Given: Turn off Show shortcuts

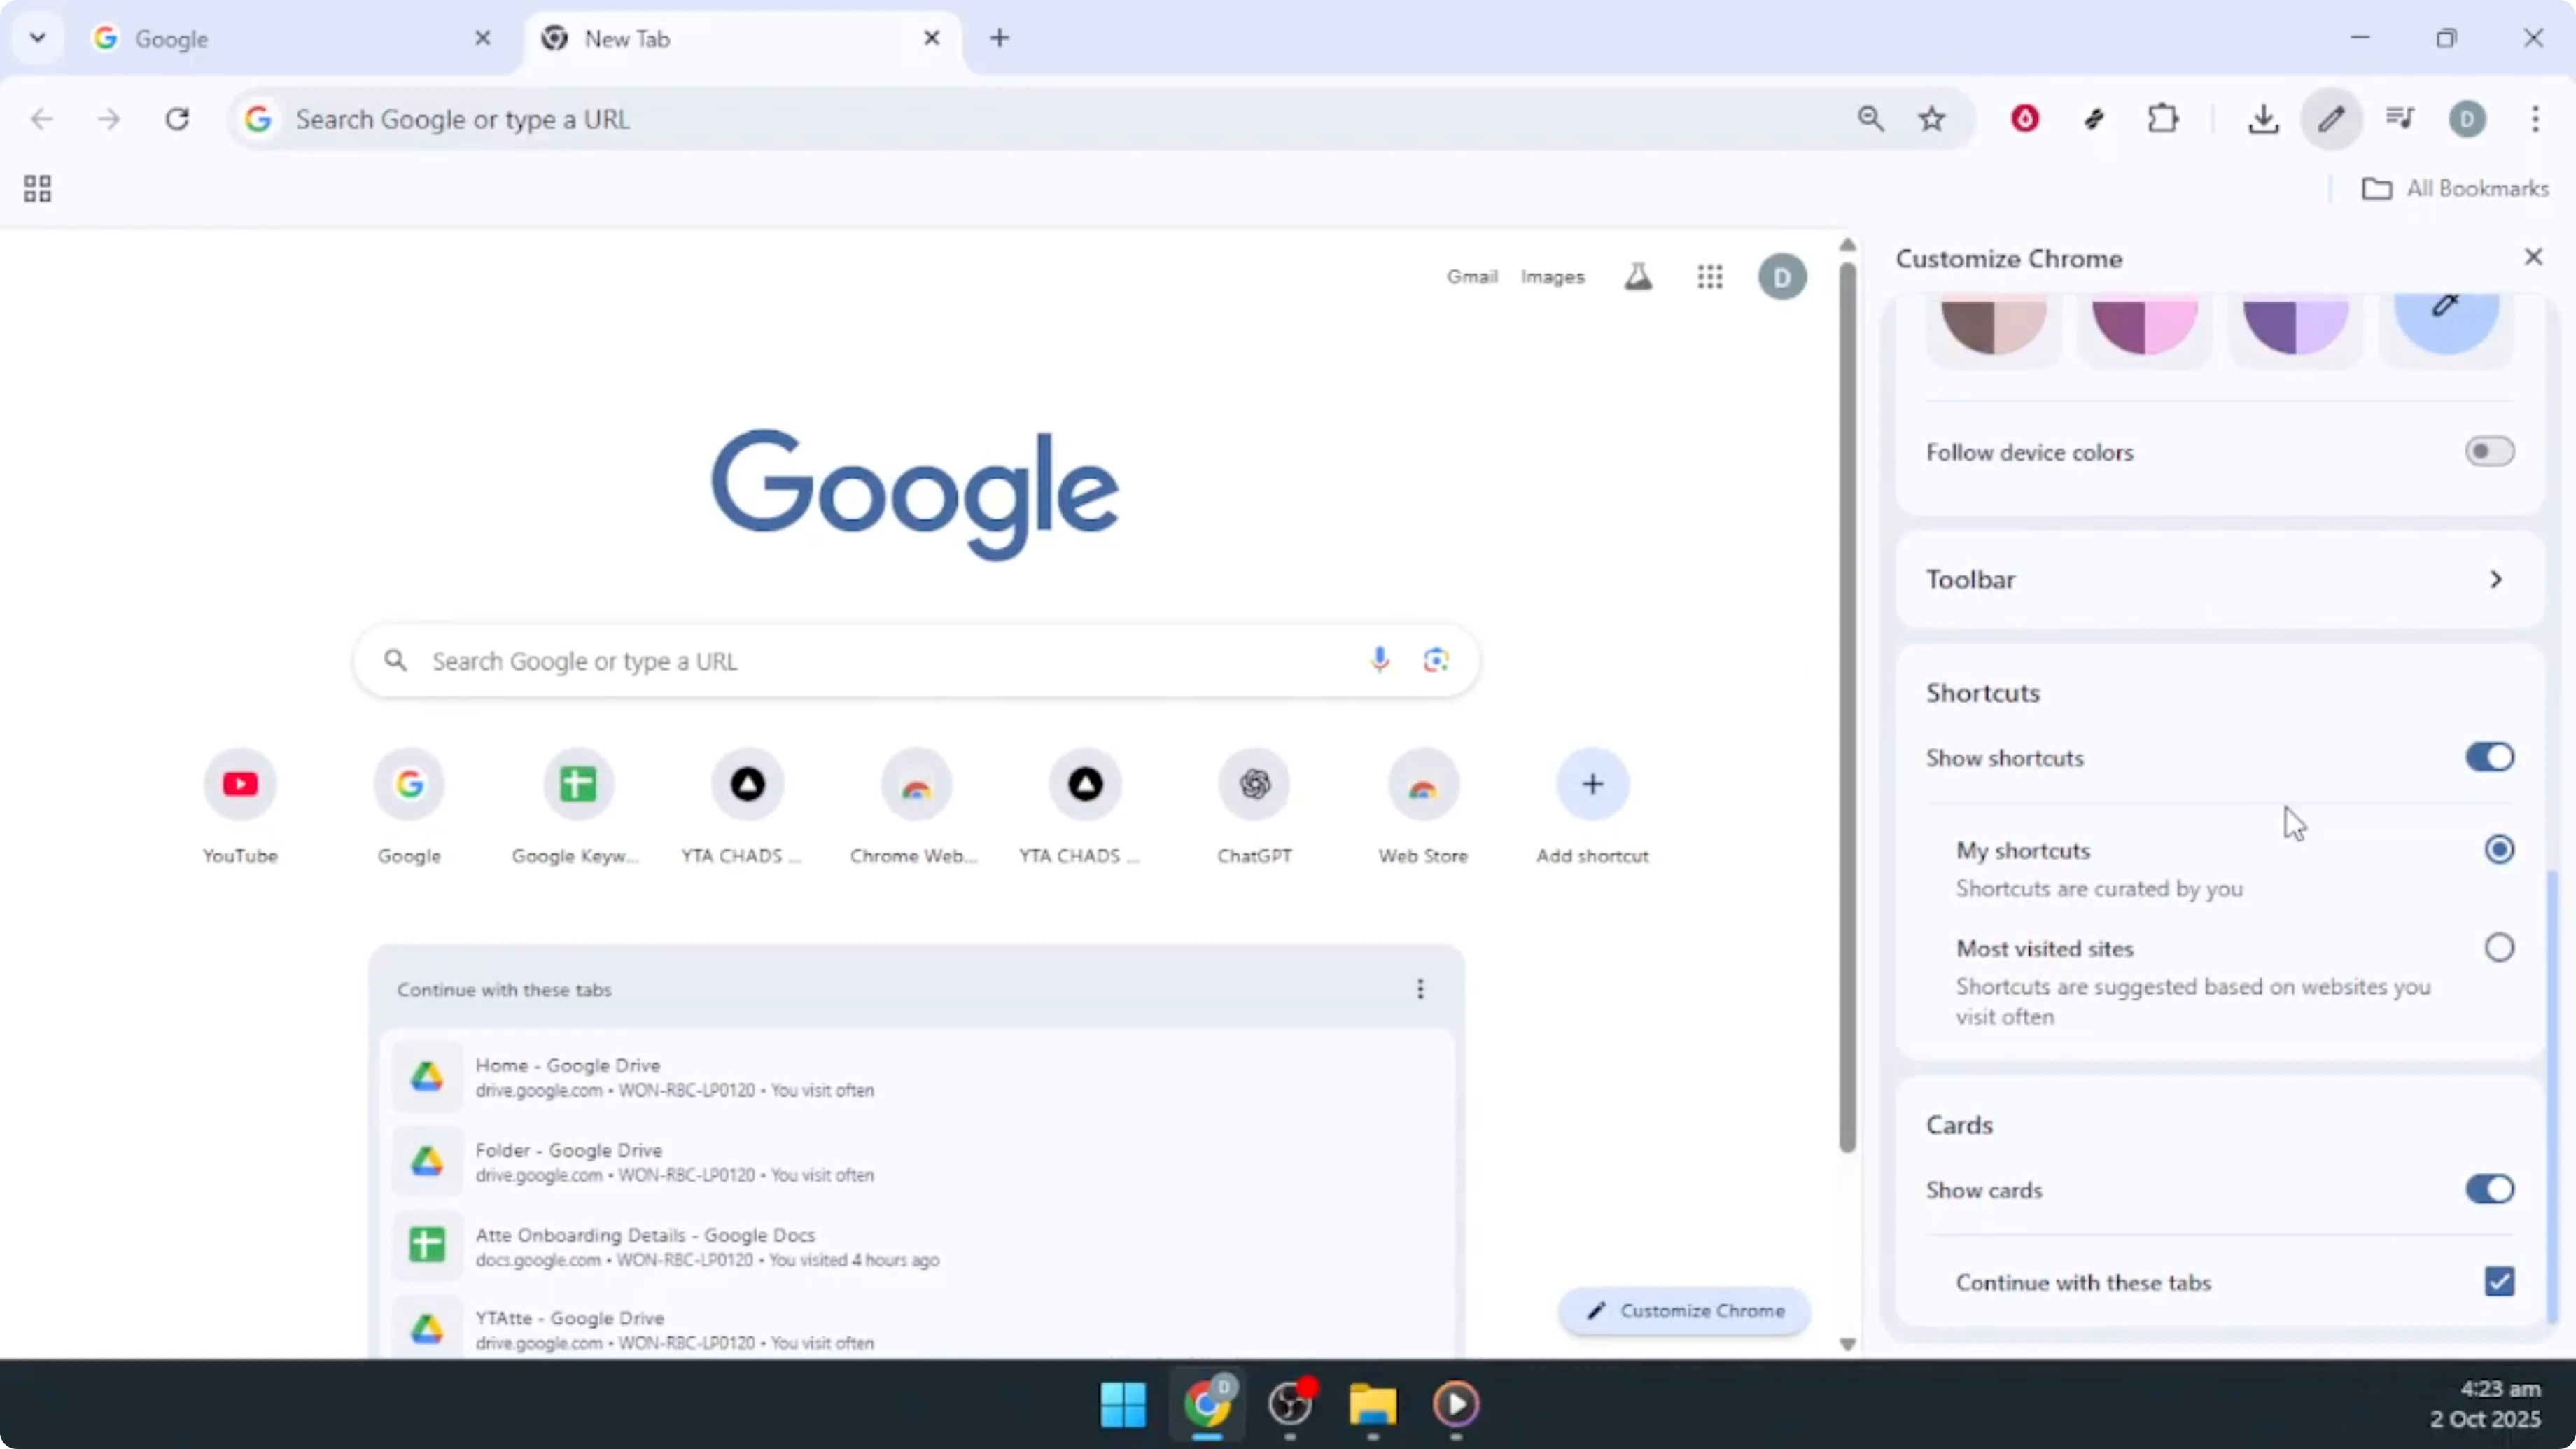Looking at the screenshot, I should click(x=2490, y=757).
